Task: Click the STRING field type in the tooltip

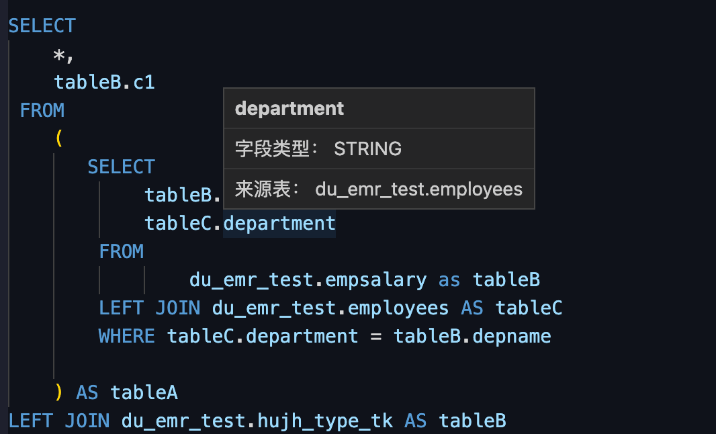Action: point(367,148)
